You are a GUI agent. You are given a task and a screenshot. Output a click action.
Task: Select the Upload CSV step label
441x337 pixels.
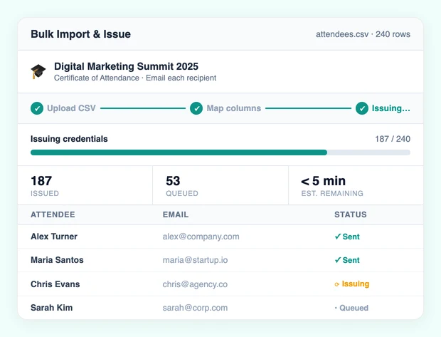pyautogui.click(x=71, y=108)
